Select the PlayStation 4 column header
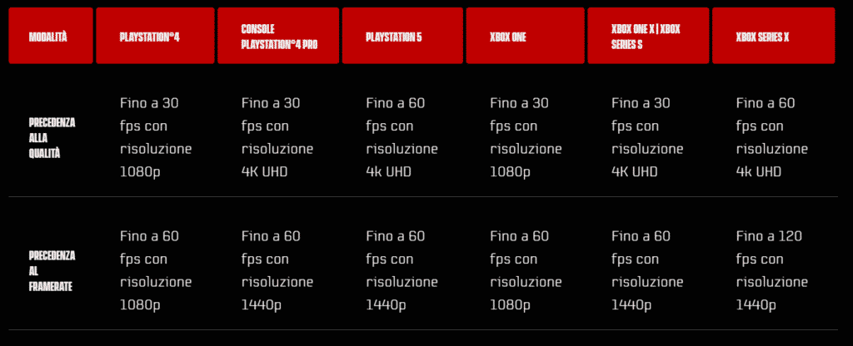The width and height of the screenshot is (853, 346). pyautogui.click(x=156, y=36)
